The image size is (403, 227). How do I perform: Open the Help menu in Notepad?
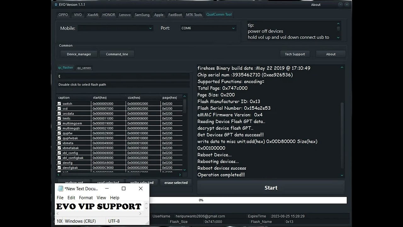tap(115, 198)
